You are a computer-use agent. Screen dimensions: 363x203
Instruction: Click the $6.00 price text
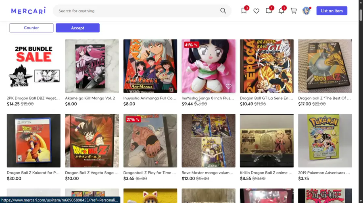pos(71,104)
